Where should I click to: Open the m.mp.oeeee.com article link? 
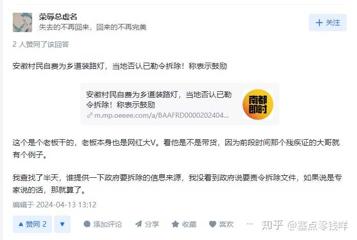(x=161, y=115)
